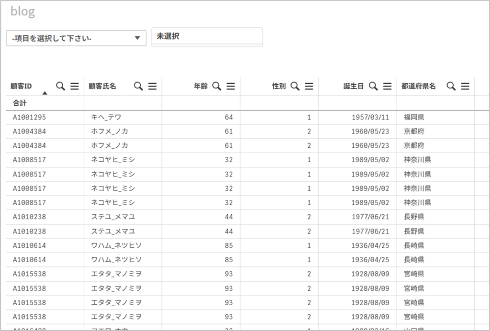Screen dimensions: 490x331
Task: Toggle sort arrow under 顧客ID header
Action: coord(45,93)
